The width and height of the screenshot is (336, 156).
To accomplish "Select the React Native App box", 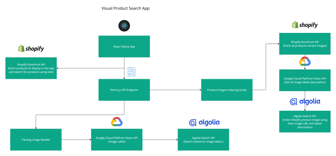I will tap(124, 47).
